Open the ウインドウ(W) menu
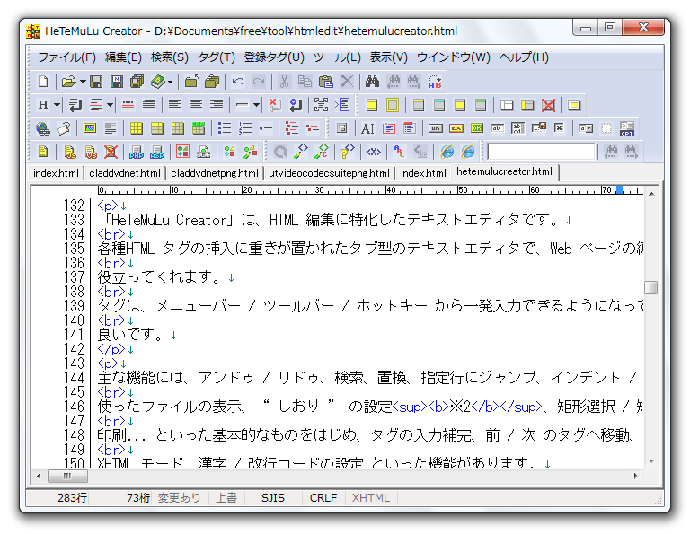This screenshot has width=690, height=534. coord(453,57)
